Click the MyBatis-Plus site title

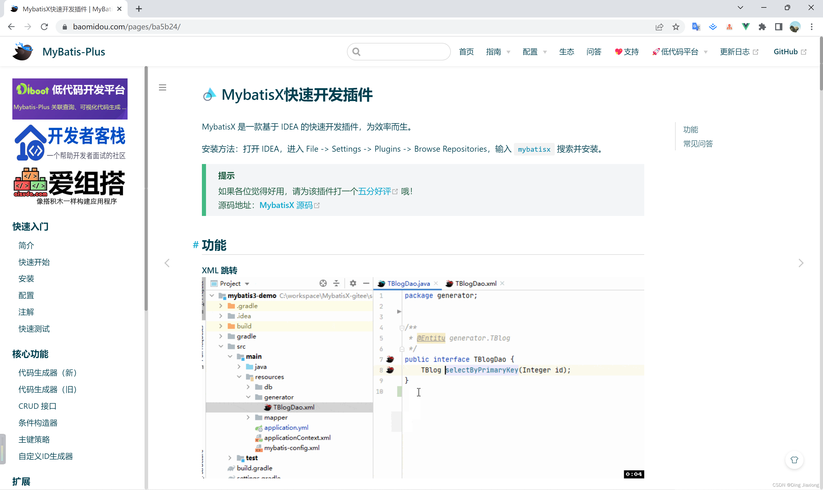tap(74, 52)
